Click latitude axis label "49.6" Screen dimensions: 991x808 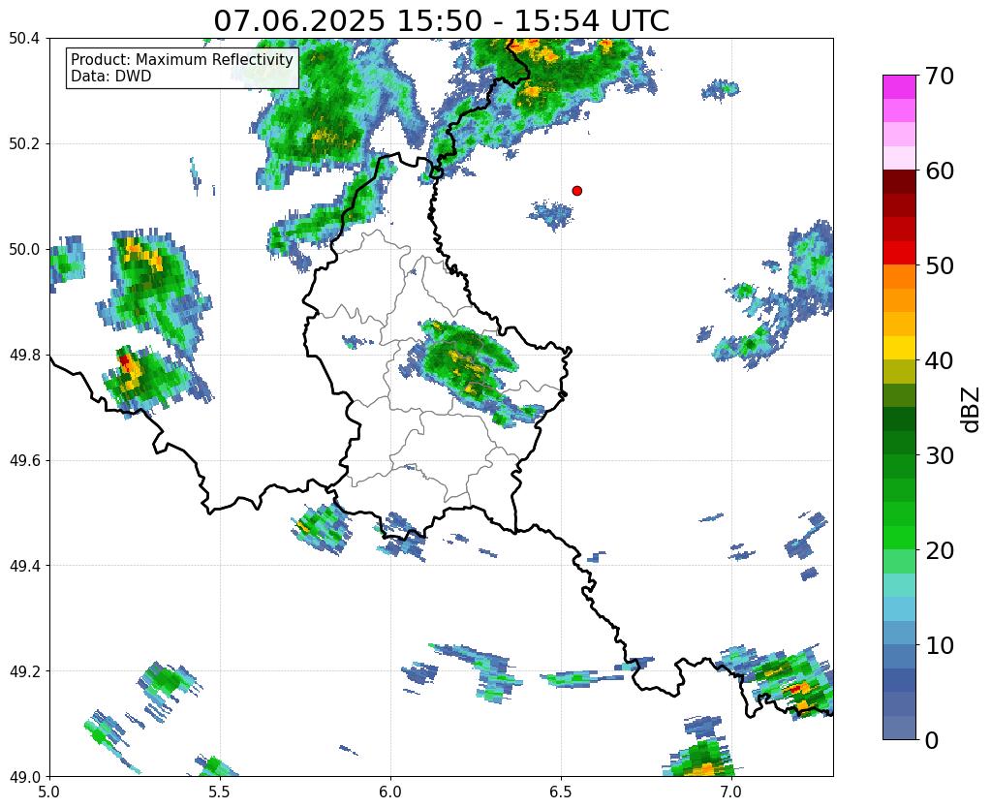coord(24,460)
